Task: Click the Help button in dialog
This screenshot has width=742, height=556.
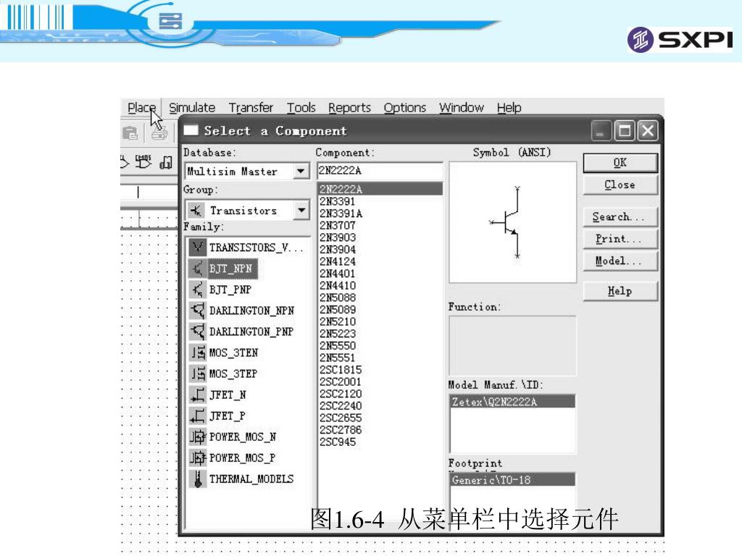Action: click(620, 291)
